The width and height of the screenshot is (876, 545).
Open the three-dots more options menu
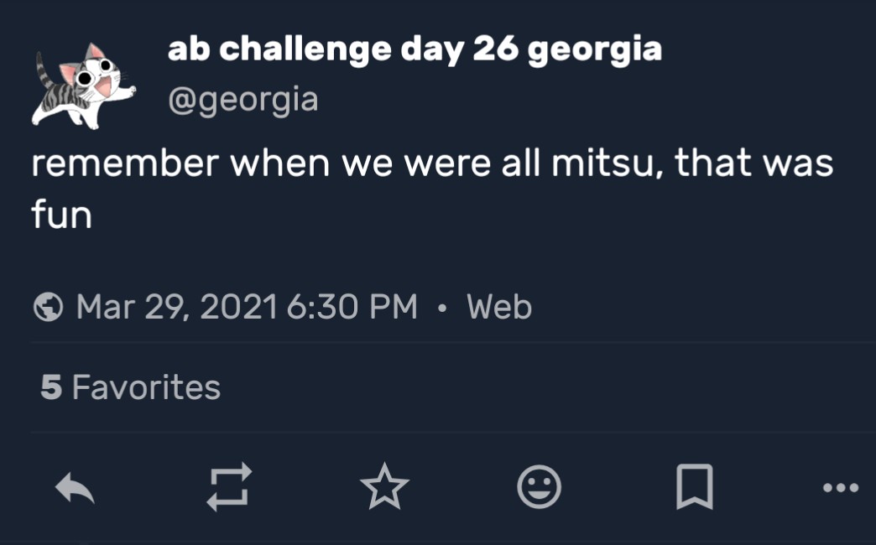point(841,487)
